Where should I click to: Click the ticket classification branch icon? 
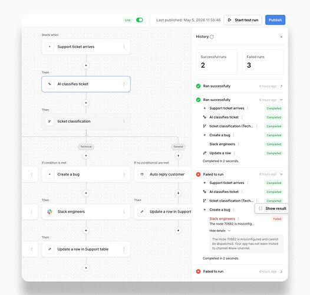[x=50, y=122]
